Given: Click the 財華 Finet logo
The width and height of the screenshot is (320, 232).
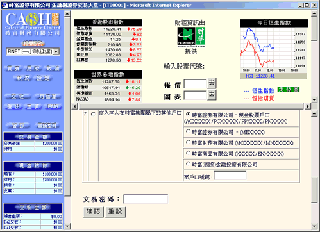Looking at the screenshot, I should [191, 37].
